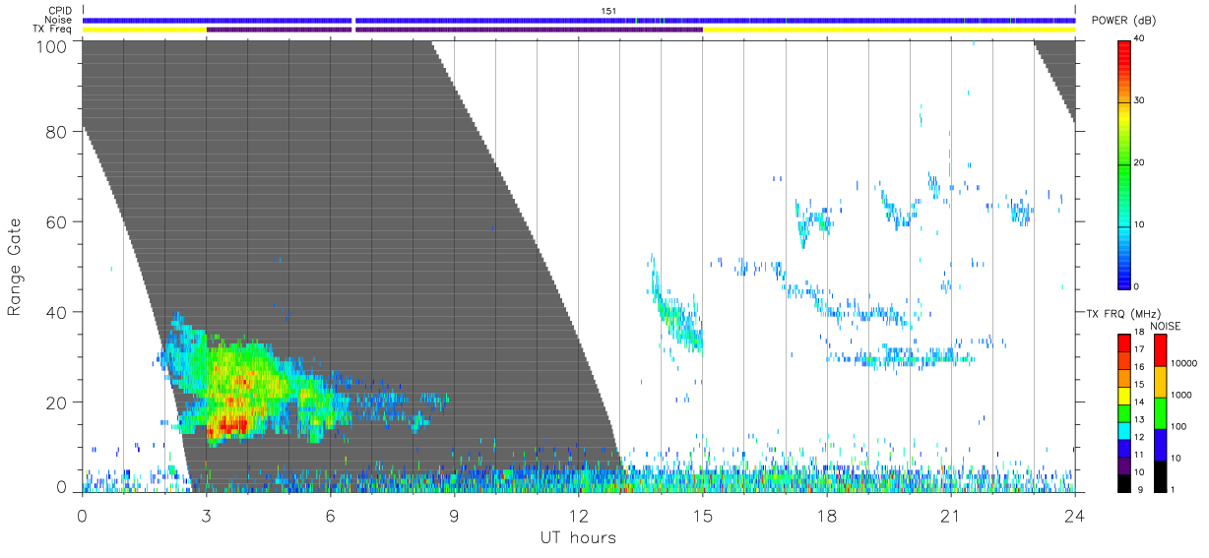This screenshot has width=1209, height=558.
Task: Click the 'Range Gate' axis label
Action: pyautogui.click(x=15, y=267)
